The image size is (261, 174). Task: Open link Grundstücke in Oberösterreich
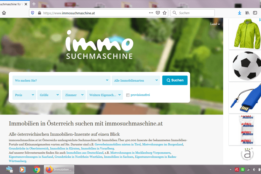[x=29, y=148]
